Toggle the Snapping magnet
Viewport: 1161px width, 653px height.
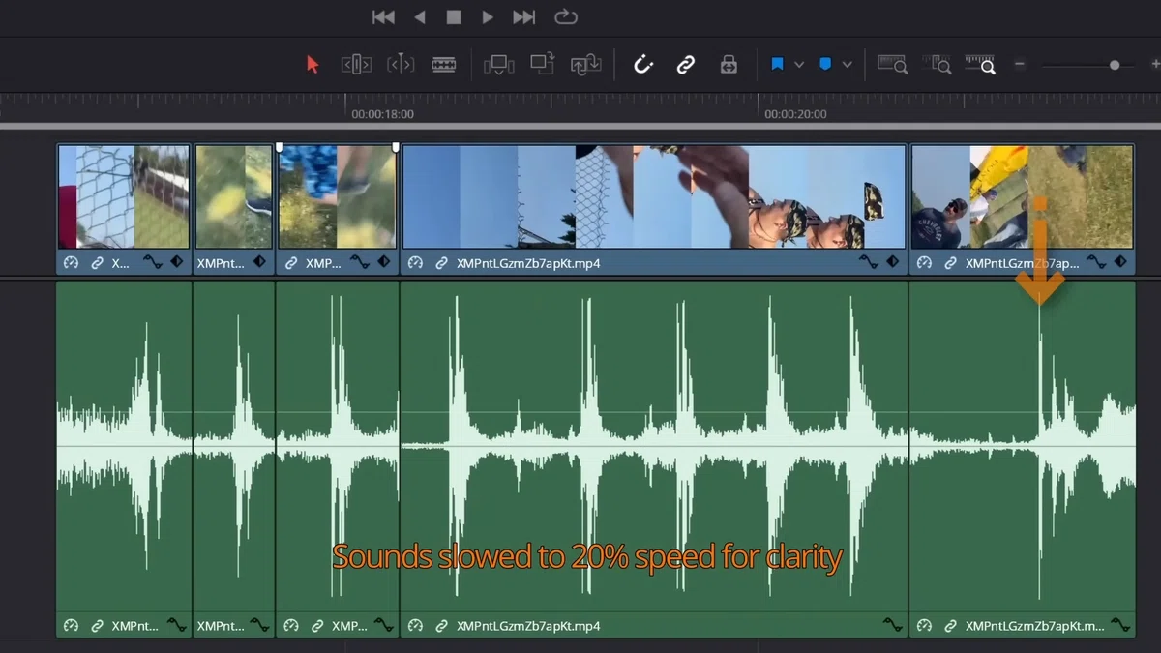point(643,65)
